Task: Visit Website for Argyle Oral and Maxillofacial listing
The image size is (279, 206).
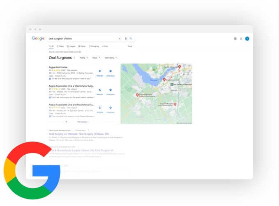Action: 100,110
